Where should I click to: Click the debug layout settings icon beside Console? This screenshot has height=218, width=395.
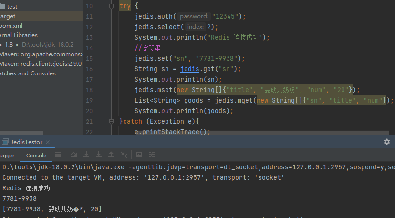click(x=58, y=155)
